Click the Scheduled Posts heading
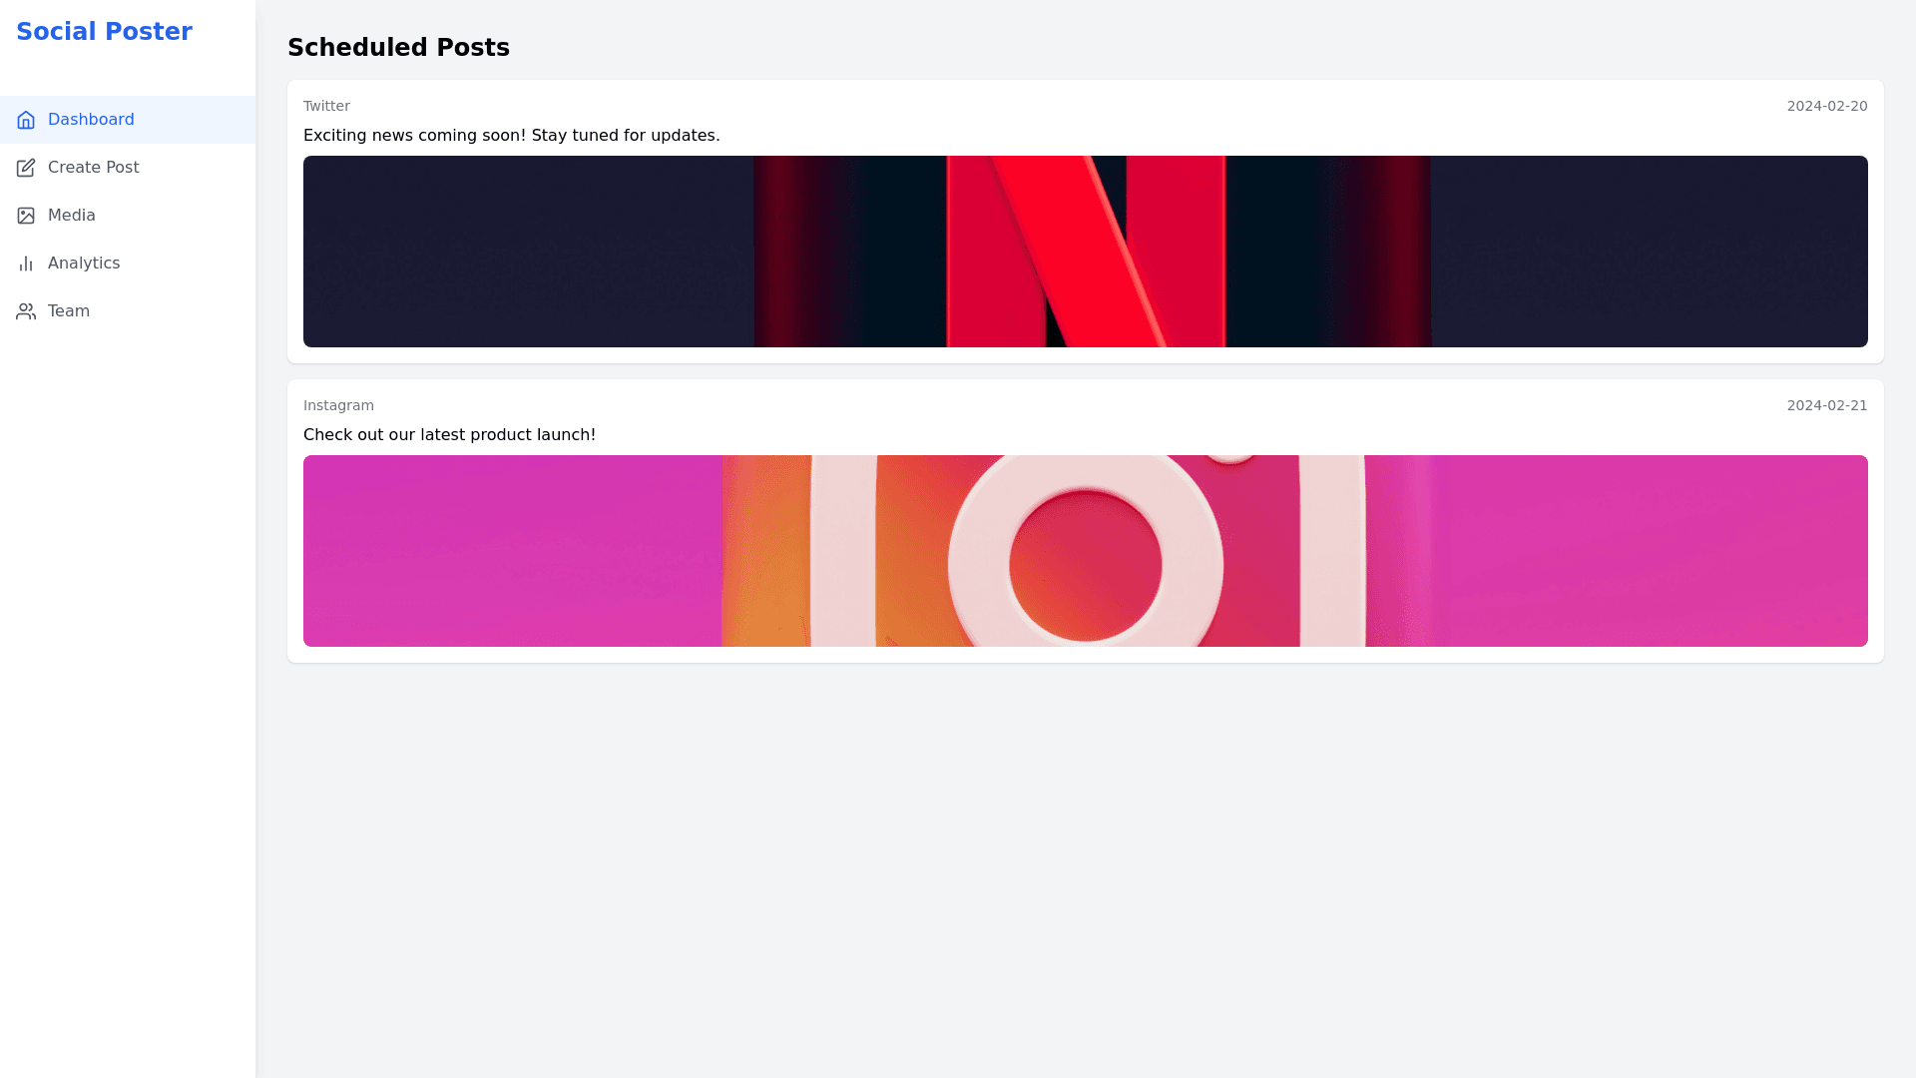 [398, 48]
